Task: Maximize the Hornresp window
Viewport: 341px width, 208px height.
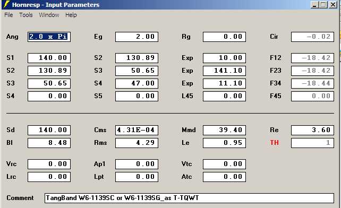Action: (323, 5)
